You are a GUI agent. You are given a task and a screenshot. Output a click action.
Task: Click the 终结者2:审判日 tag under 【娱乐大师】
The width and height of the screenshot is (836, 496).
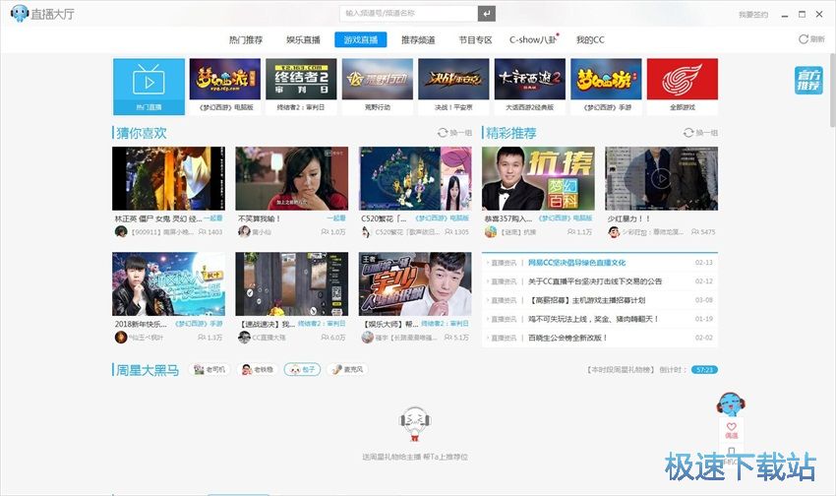pos(445,323)
